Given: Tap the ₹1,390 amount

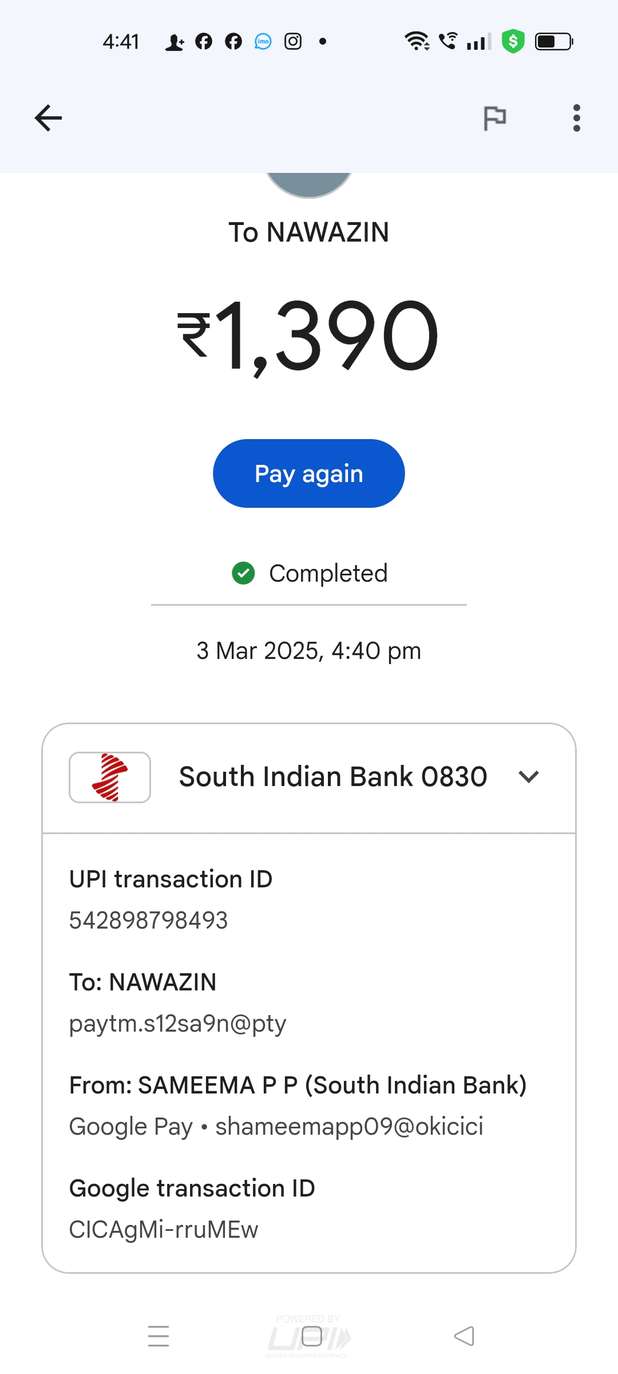Looking at the screenshot, I should pyautogui.click(x=309, y=336).
